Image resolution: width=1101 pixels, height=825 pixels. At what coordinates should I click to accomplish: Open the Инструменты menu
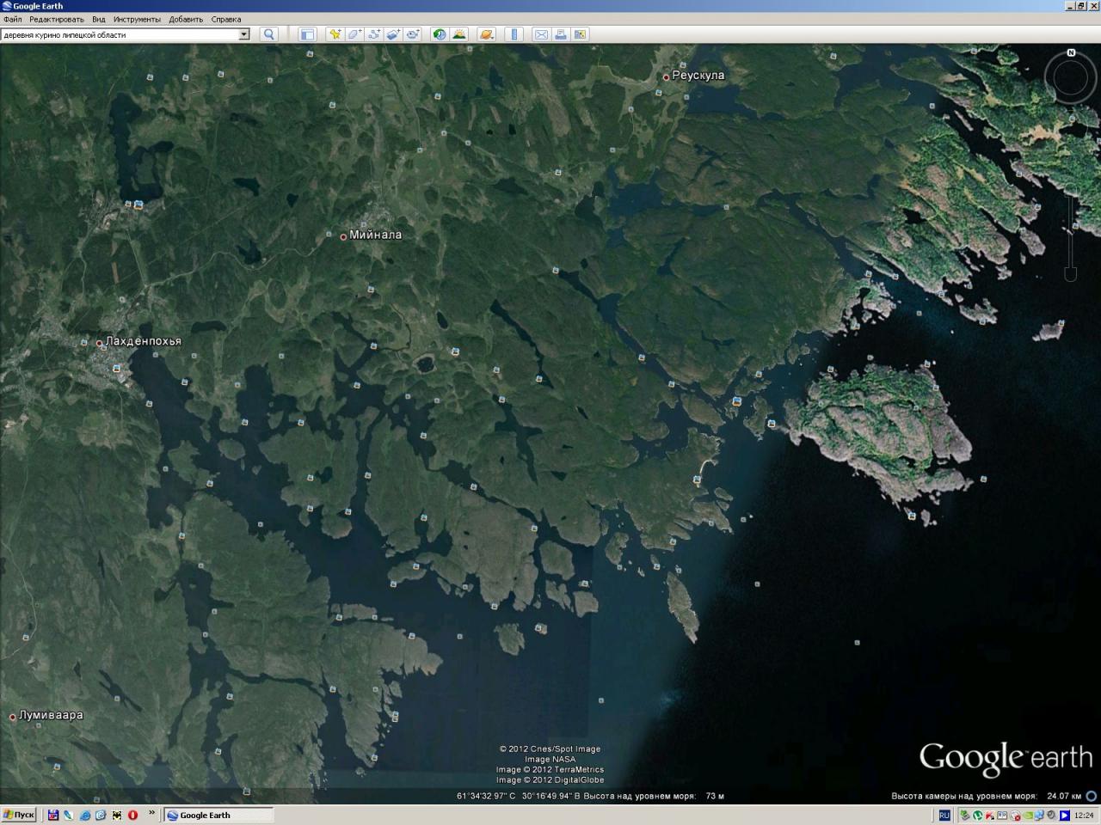137,19
